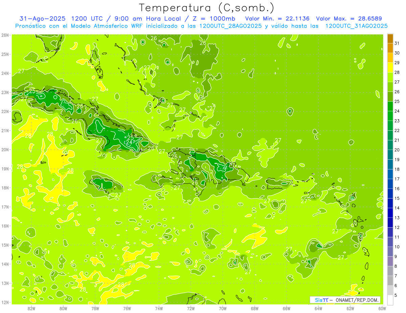Image resolution: width=406 pixels, height=313 pixels.
Task: Click colorbar value label '5'
Action: click(x=396, y=295)
